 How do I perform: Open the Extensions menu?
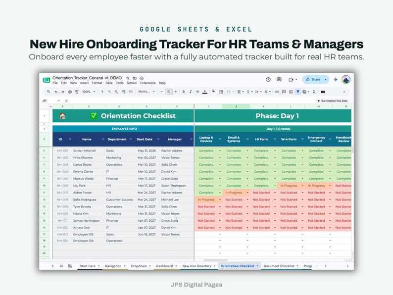click(148, 83)
